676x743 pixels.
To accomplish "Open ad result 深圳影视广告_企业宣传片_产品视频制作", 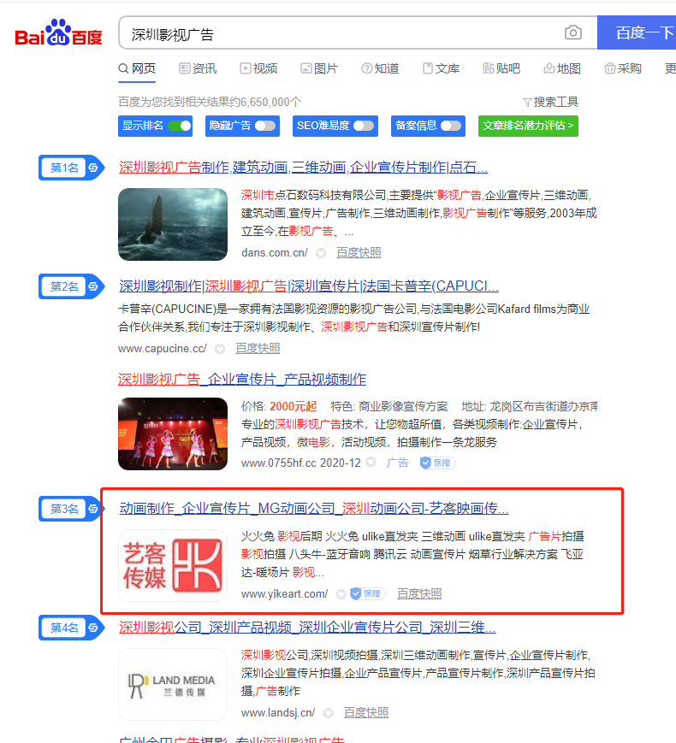I will tap(242, 379).
